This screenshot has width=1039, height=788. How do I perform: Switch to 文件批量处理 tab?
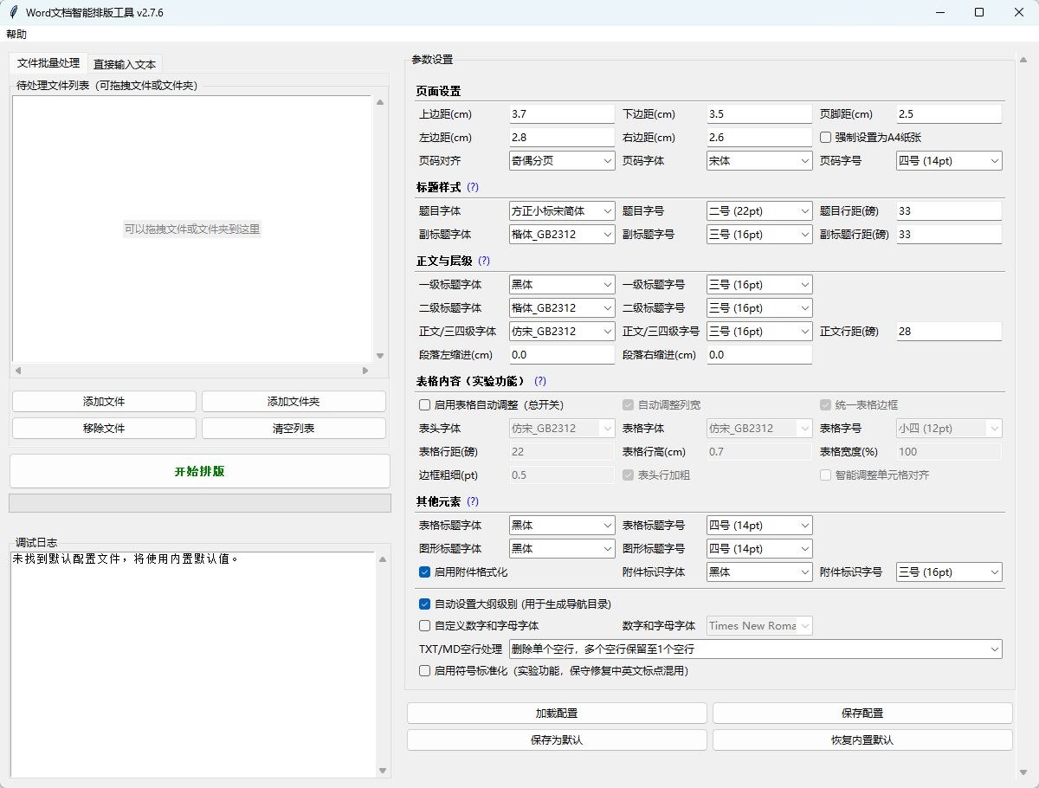click(x=48, y=63)
